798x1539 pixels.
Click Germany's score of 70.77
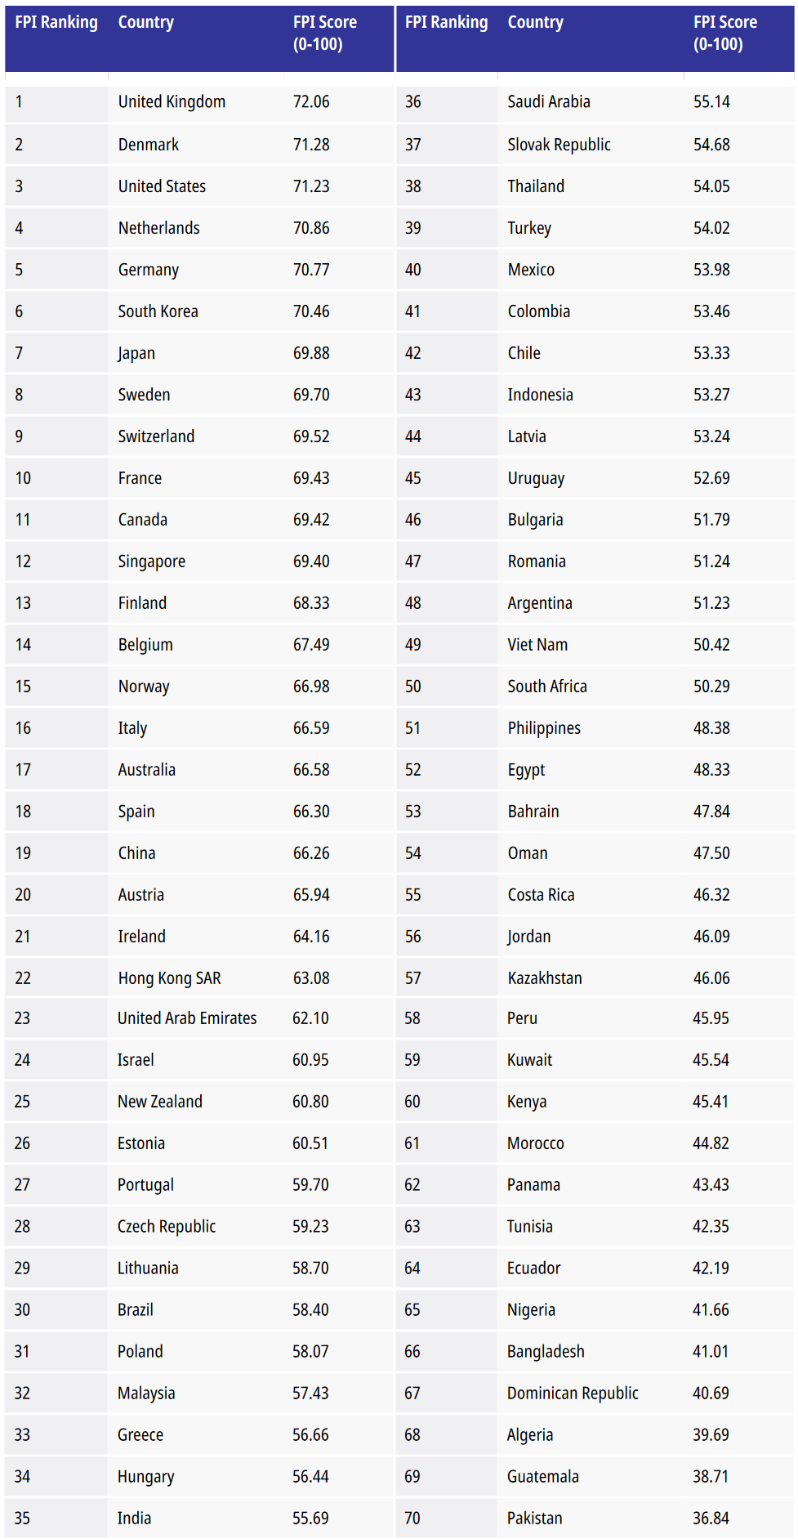click(311, 270)
